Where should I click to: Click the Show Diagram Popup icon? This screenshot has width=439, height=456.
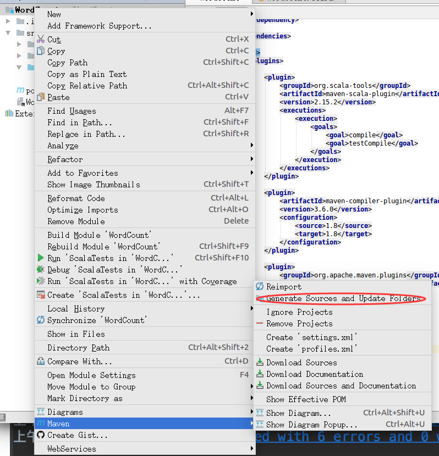(260, 424)
